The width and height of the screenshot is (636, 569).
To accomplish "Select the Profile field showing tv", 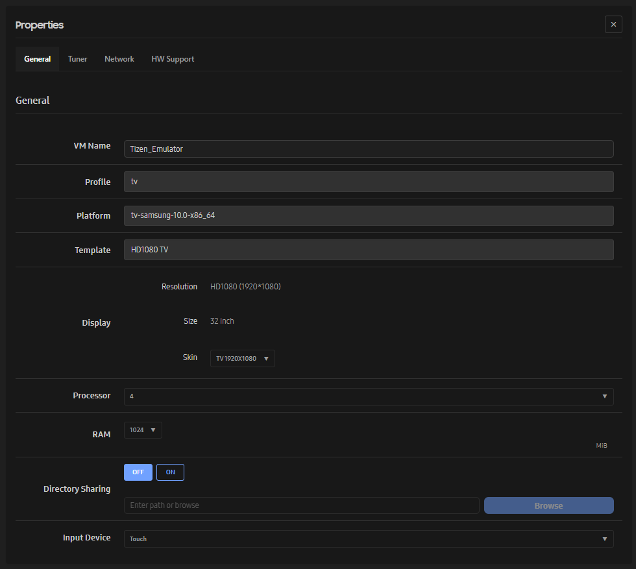I will (x=369, y=181).
